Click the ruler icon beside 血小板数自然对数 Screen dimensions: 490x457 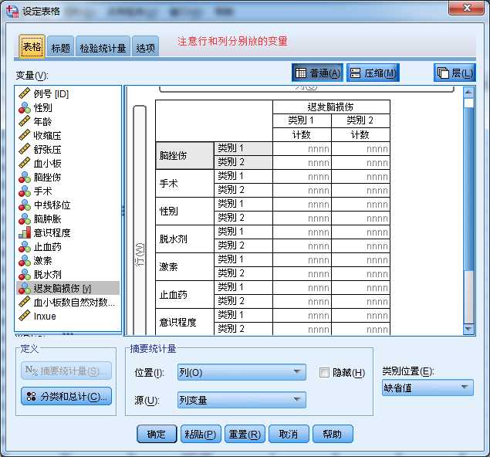pos(25,302)
